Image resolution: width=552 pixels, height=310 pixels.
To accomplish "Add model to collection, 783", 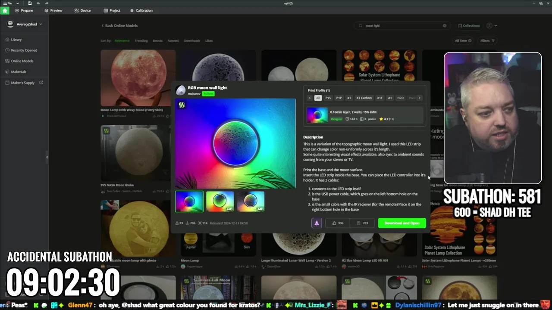I will click(362, 223).
